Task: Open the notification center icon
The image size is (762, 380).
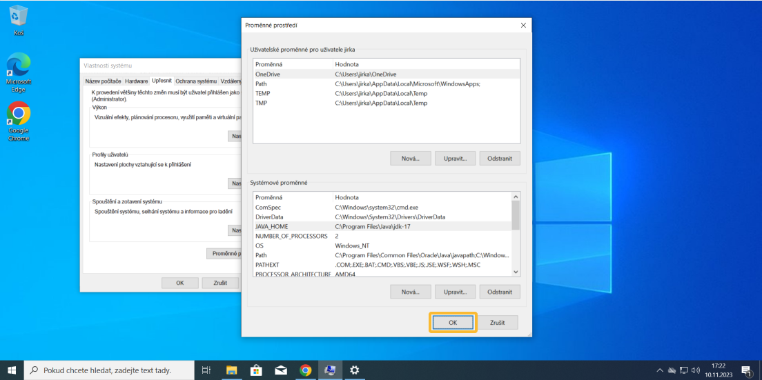Action: [x=745, y=370]
